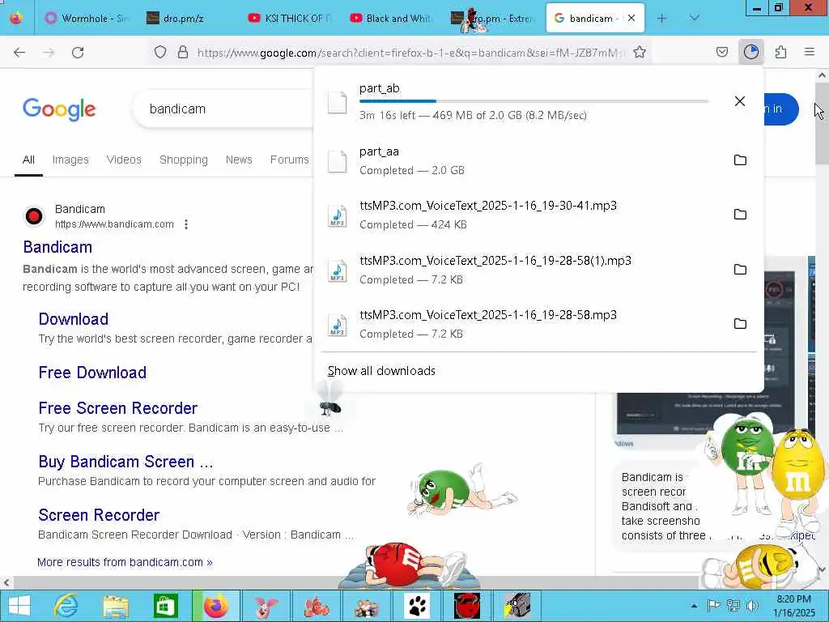
Task: Open the Download sitelink
Action: coord(74,319)
